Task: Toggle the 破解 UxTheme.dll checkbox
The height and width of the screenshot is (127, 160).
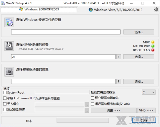Action: [5, 98]
